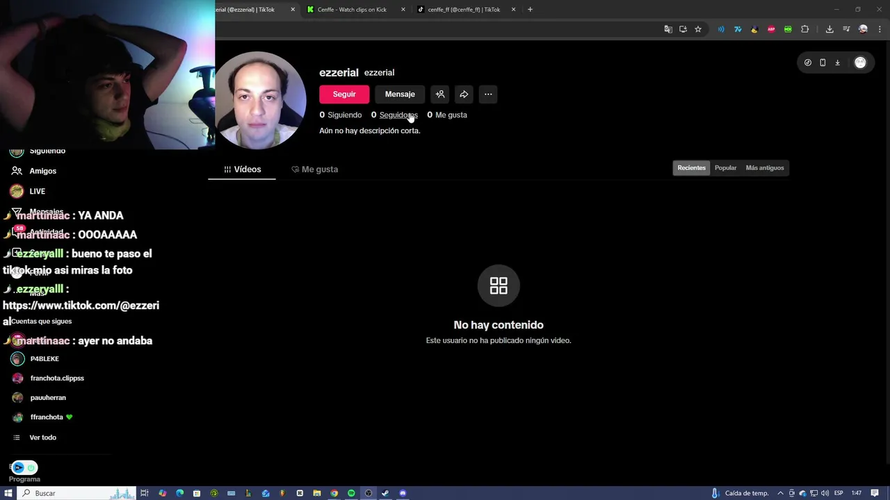This screenshot has width=890, height=500.
Task: Click the red Seguir button
Action: point(344,94)
